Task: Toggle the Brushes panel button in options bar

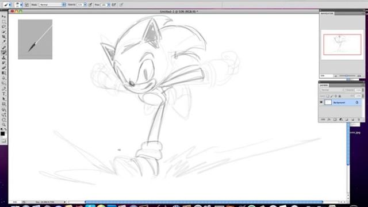Action: (26, 5)
